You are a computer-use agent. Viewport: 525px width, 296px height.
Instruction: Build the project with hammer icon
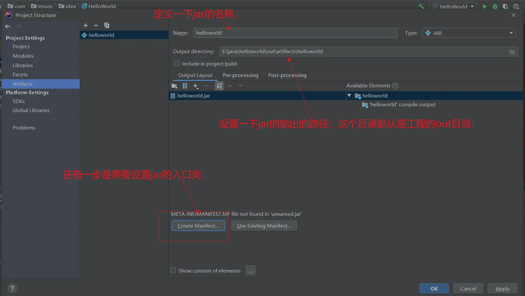point(421,6)
